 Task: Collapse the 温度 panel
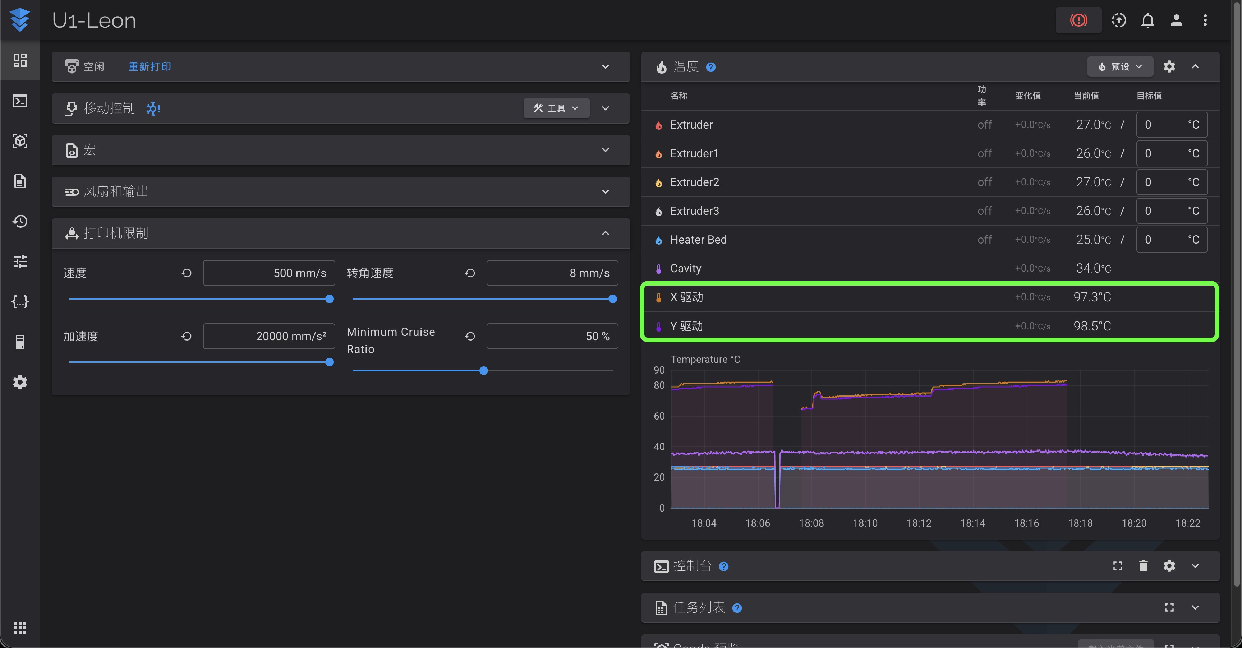tap(1195, 66)
